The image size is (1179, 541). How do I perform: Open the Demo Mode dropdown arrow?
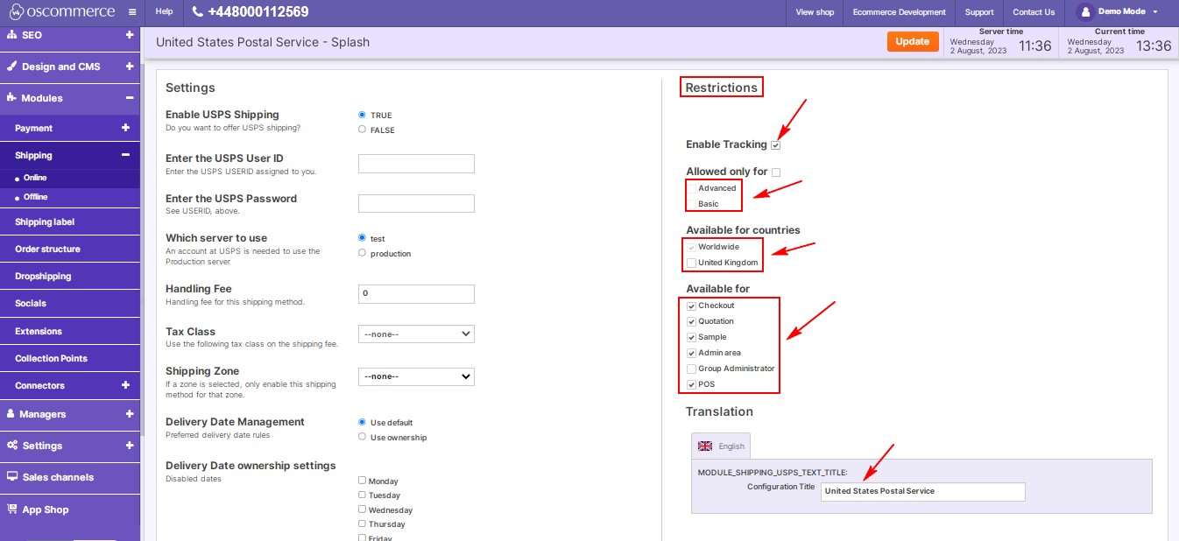coord(1155,12)
